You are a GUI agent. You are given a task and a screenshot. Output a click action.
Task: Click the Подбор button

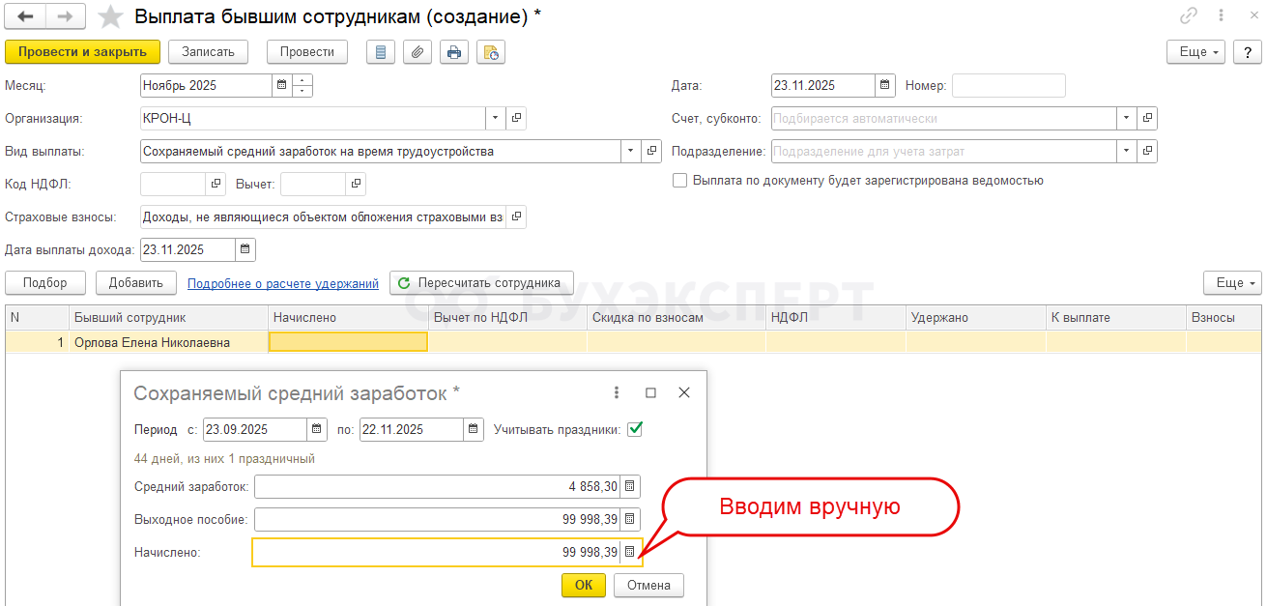click(45, 283)
